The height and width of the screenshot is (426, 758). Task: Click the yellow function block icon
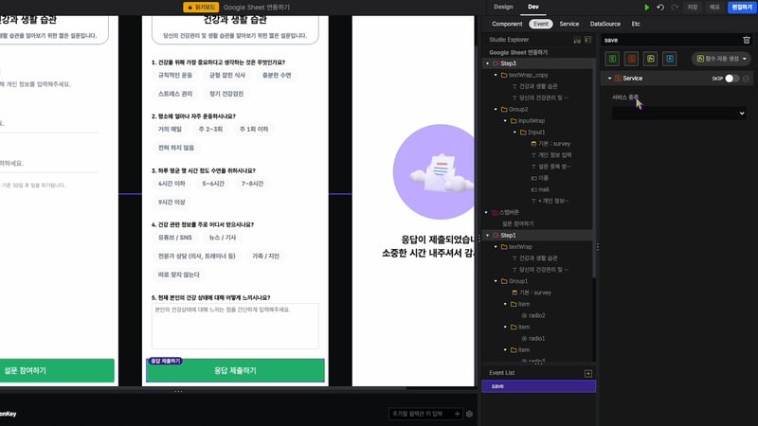[651, 59]
